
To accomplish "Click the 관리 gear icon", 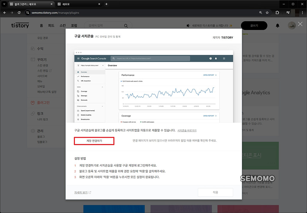I will point(33,131).
